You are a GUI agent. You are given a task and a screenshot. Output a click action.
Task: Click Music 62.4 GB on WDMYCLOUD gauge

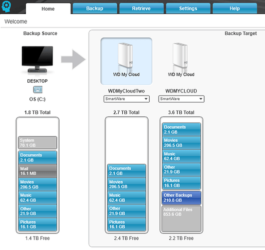(181, 156)
